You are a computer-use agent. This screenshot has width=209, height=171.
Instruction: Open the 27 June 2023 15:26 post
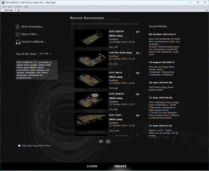[164, 131]
